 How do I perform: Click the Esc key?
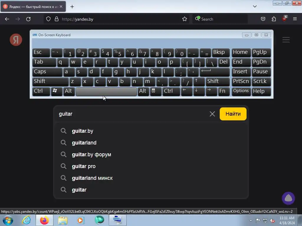pyautogui.click(x=41, y=53)
